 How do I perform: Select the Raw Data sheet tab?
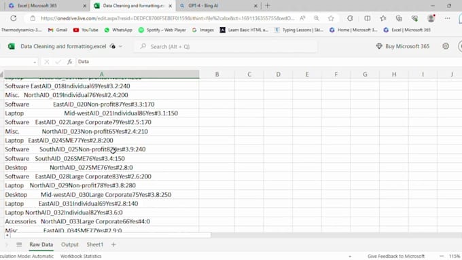coord(41,244)
